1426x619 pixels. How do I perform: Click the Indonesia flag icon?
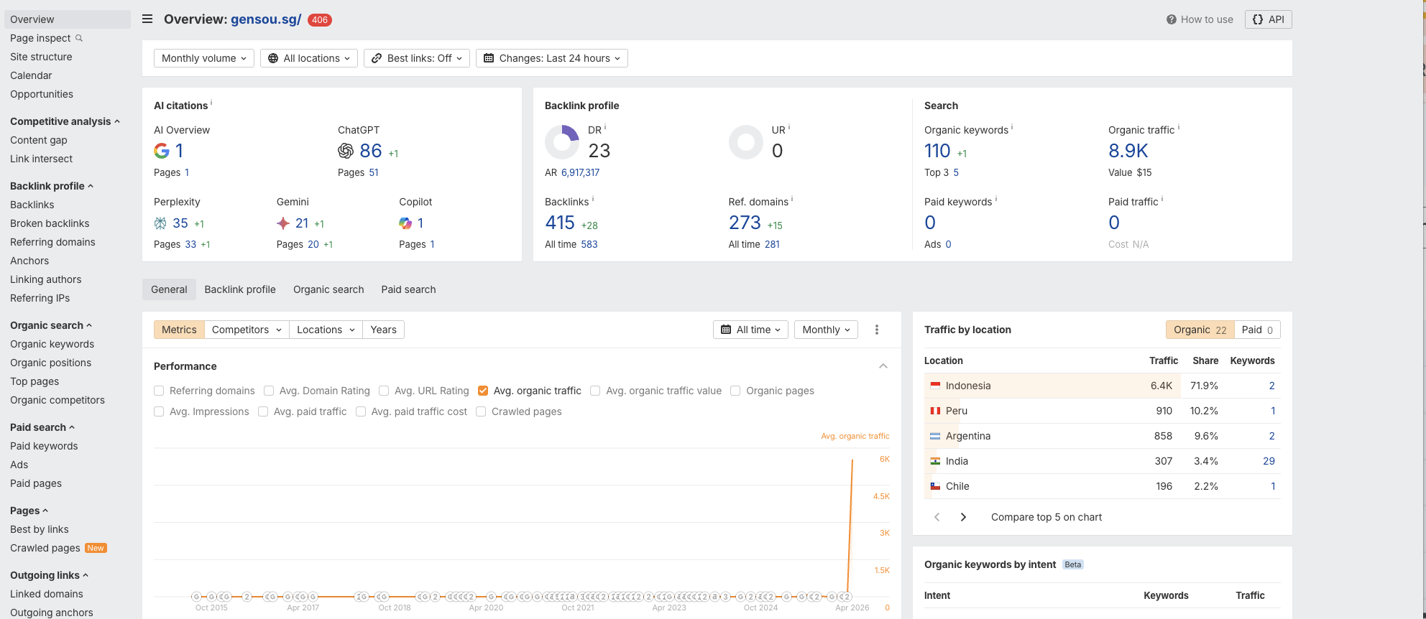point(935,386)
